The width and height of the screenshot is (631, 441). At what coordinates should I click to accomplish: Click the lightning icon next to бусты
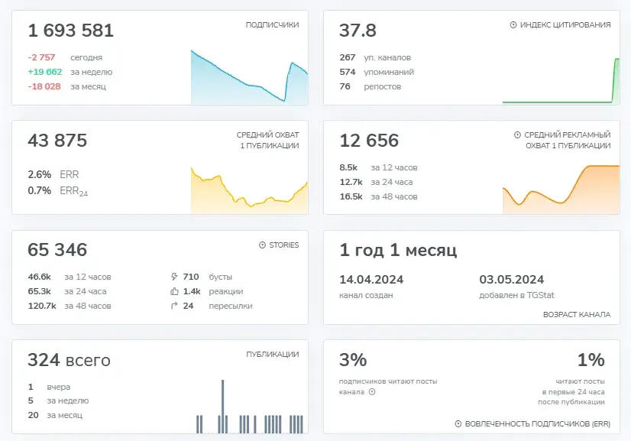tap(174, 277)
